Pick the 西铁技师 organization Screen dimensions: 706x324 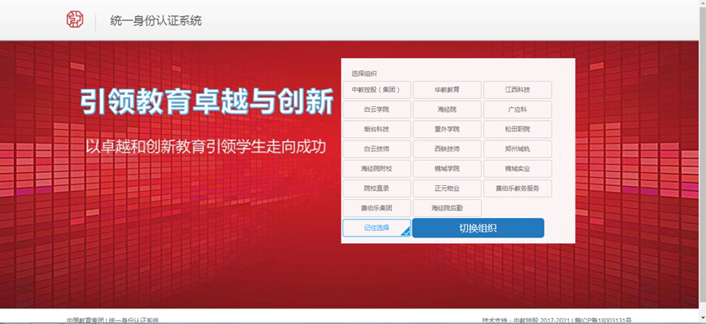pos(447,149)
